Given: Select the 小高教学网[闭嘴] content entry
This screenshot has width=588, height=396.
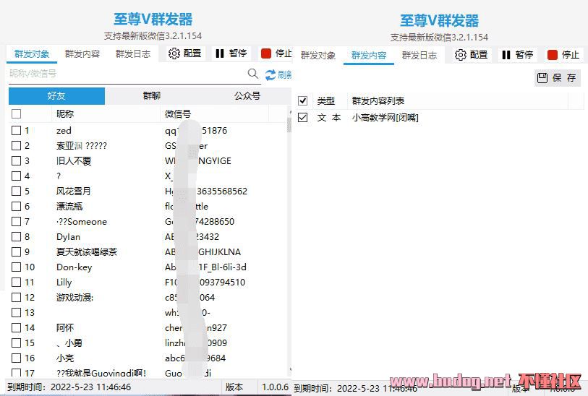Looking at the screenshot, I should click(x=385, y=118).
